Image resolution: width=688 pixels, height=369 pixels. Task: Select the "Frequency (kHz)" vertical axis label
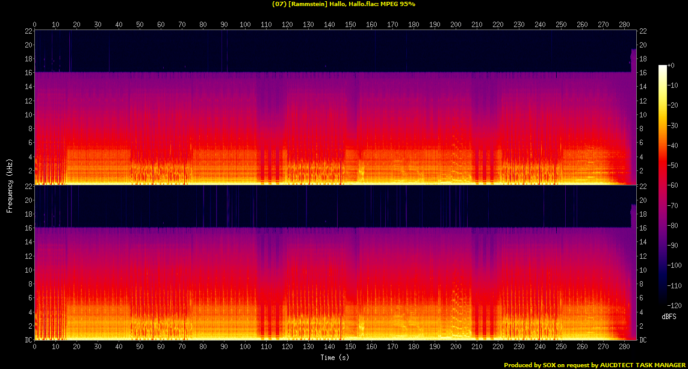[x=10, y=185]
